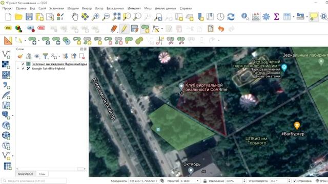Open Layer Styling brush icon in Layers panel
This screenshot has height=184, width=328.
coord(20,56)
